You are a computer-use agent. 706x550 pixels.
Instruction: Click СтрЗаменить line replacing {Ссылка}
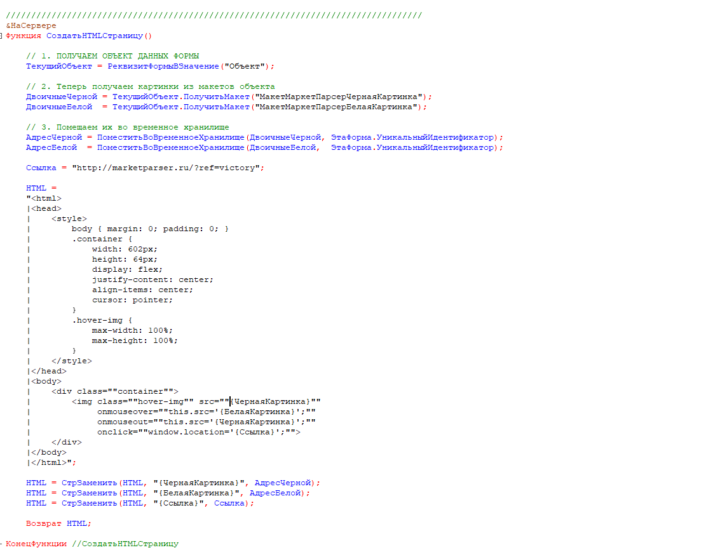pyautogui.click(x=140, y=503)
